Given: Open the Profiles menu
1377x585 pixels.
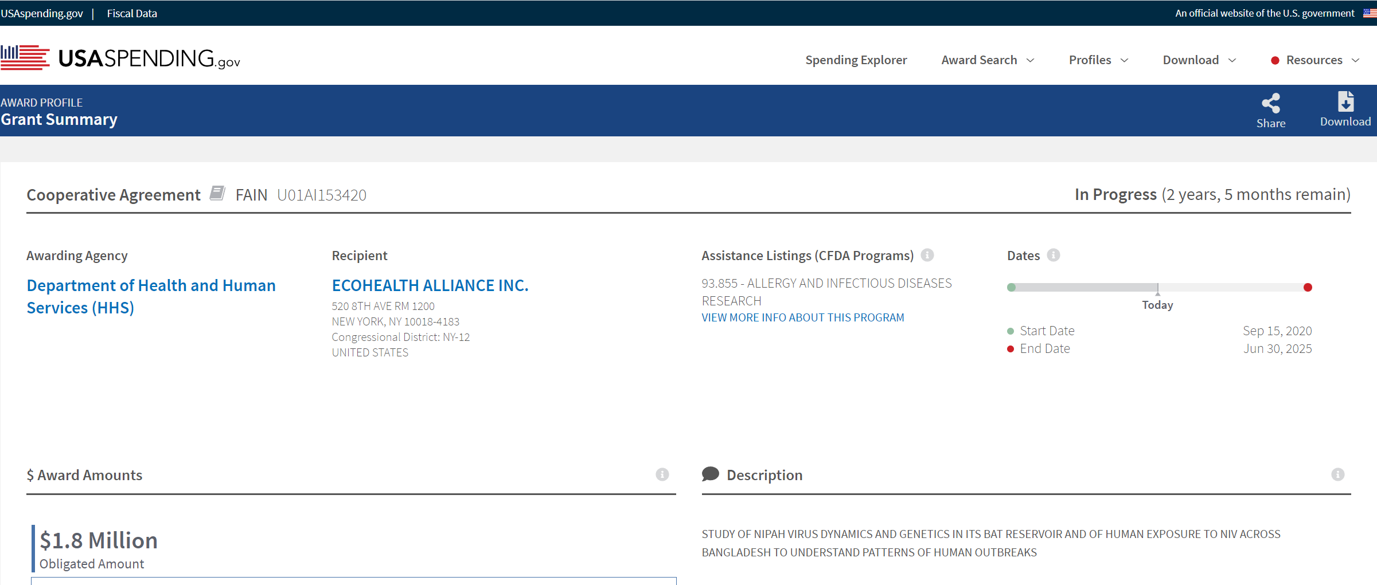Looking at the screenshot, I should point(1090,60).
